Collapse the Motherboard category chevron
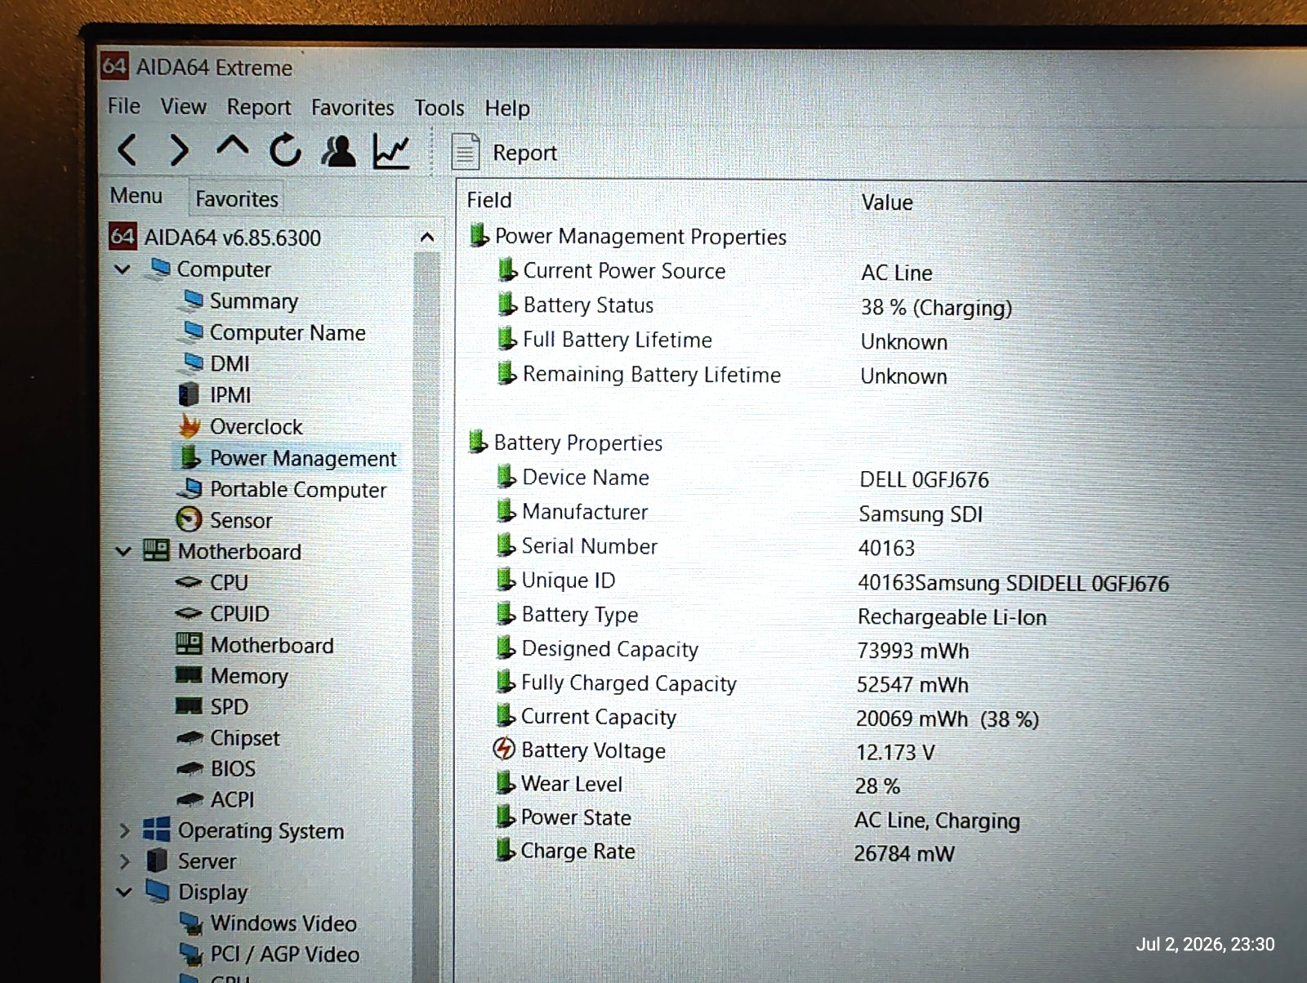Screen dimensions: 1307x983 [123, 552]
